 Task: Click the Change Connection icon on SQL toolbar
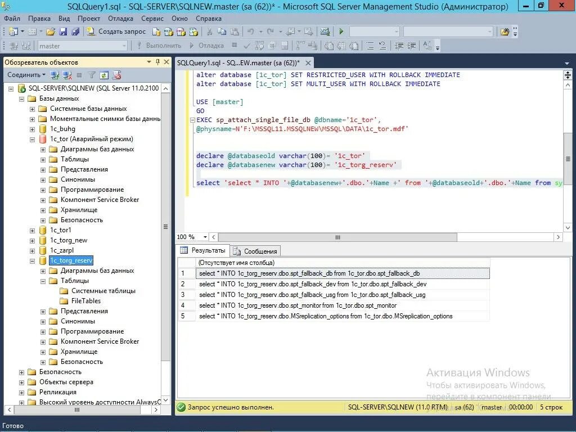point(26,46)
